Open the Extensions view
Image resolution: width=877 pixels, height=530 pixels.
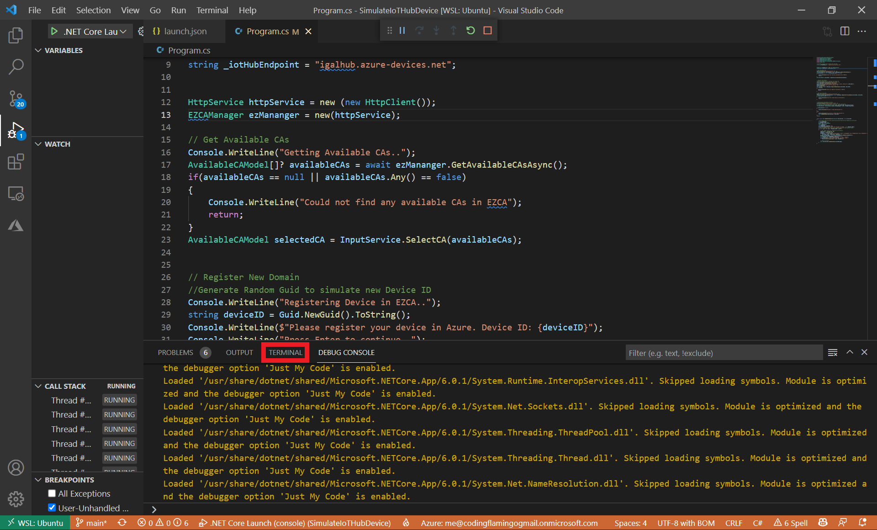pyautogui.click(x=16, y=162)
